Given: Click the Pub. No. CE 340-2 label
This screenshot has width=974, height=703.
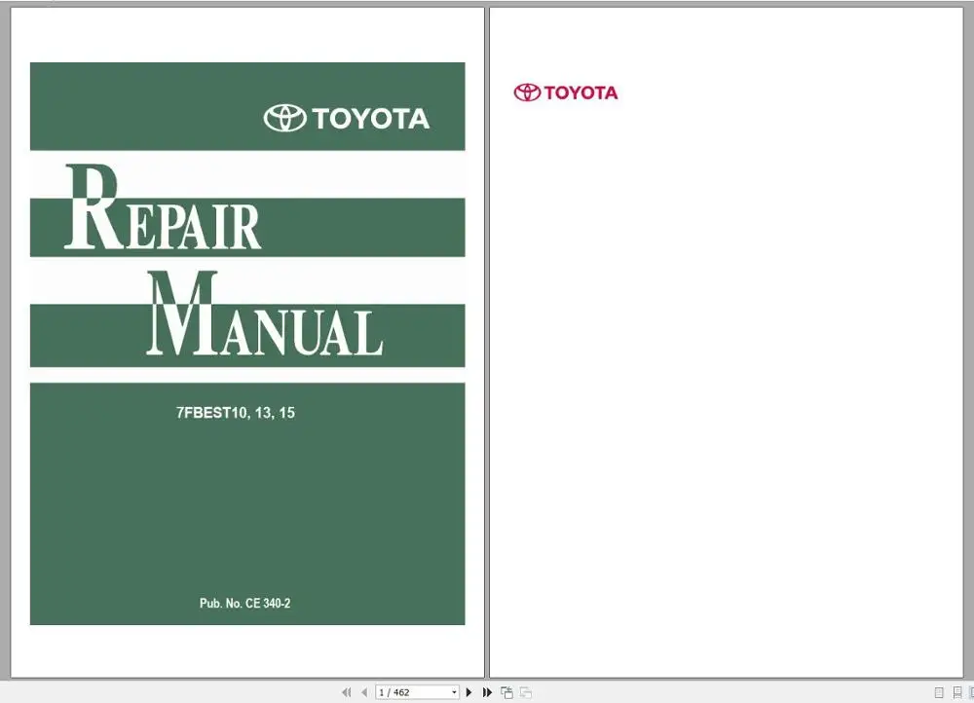Looking at the screenshot, I should tap(245, 603).
